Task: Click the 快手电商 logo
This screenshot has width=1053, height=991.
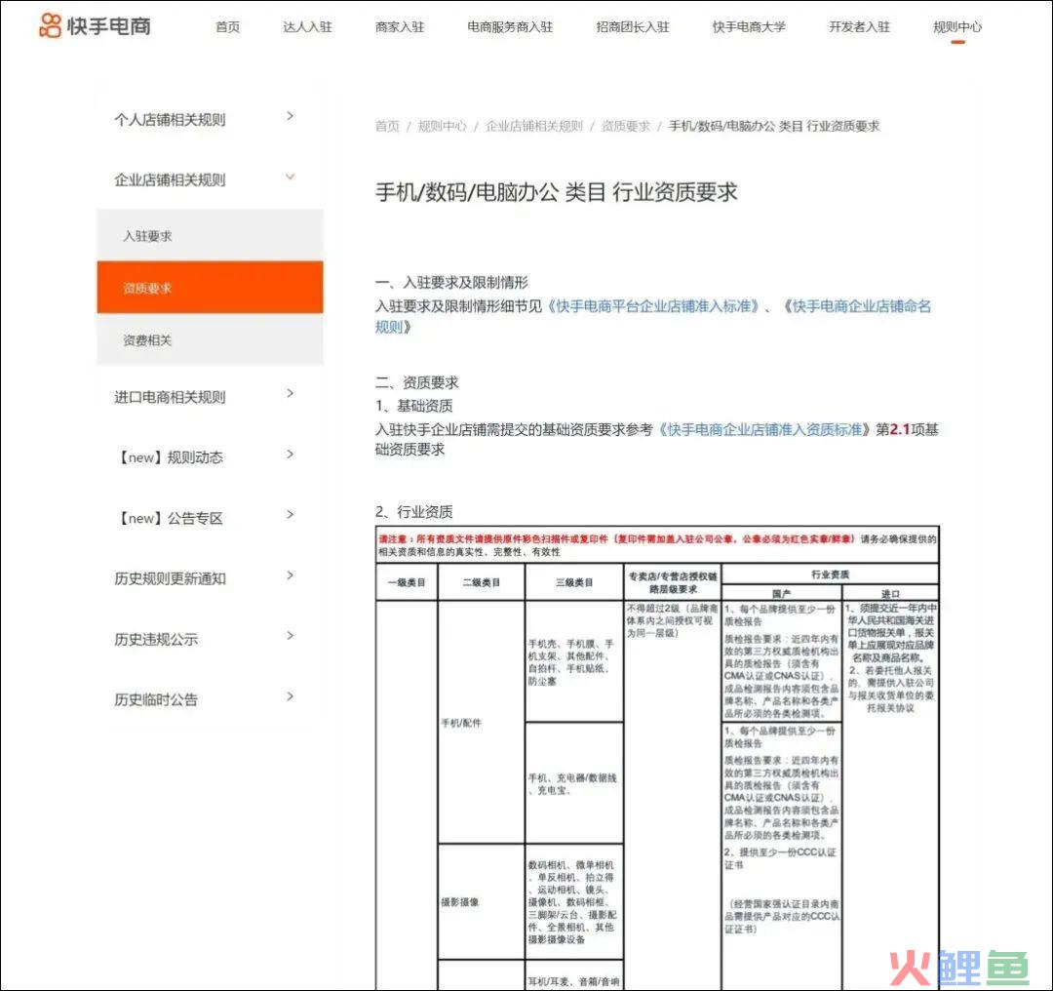Action: click(95, 25)
